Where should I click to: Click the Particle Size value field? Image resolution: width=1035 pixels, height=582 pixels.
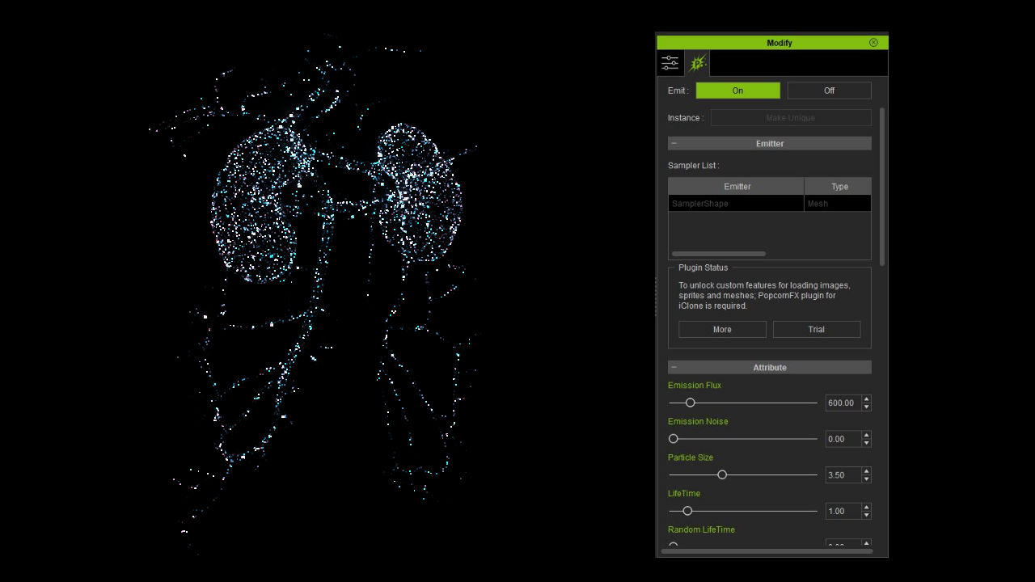[x=843, y=475]
